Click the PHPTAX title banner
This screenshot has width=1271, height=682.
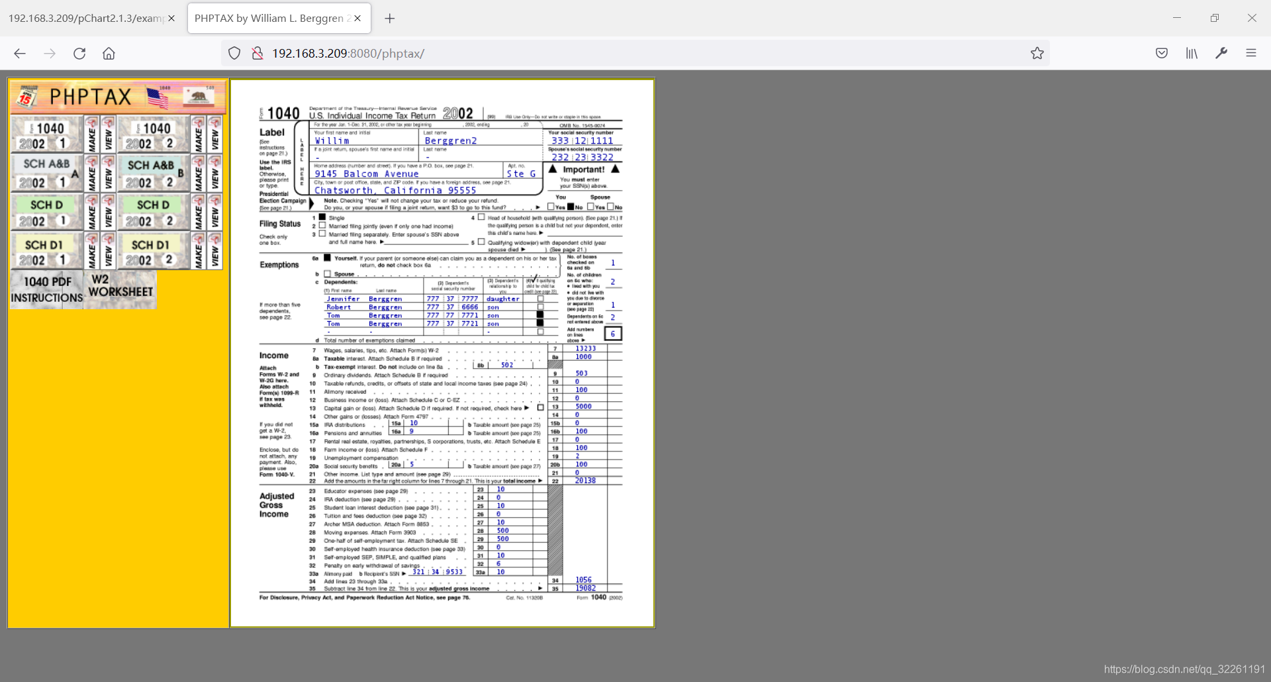click(x=118, y=97)
